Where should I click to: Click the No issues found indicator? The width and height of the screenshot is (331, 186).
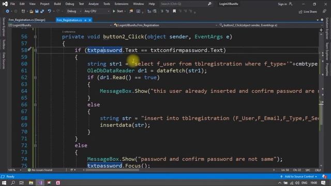click(x=40, y=170)
